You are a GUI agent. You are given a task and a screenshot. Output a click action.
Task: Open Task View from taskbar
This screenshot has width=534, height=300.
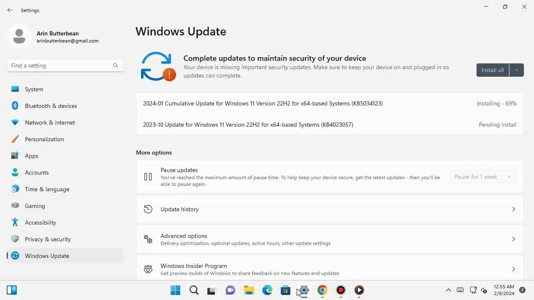[x=212, y=290]
